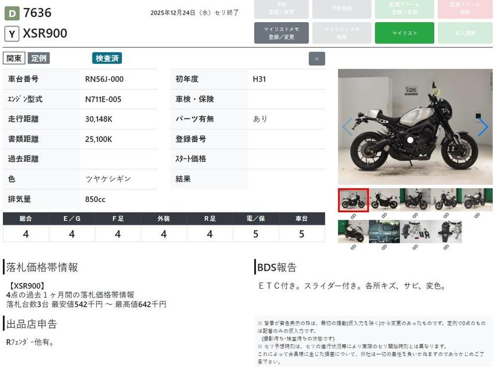Click the main motorcycle photo

click(x=415, y=127)
